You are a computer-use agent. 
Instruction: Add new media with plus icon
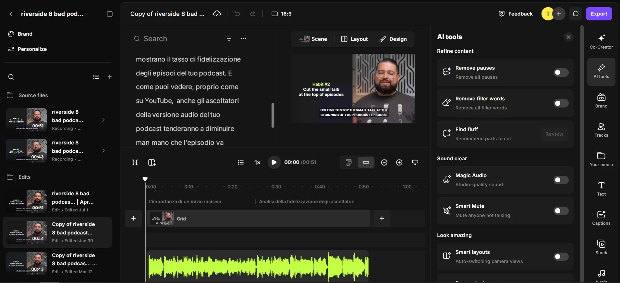click(110, 77)
